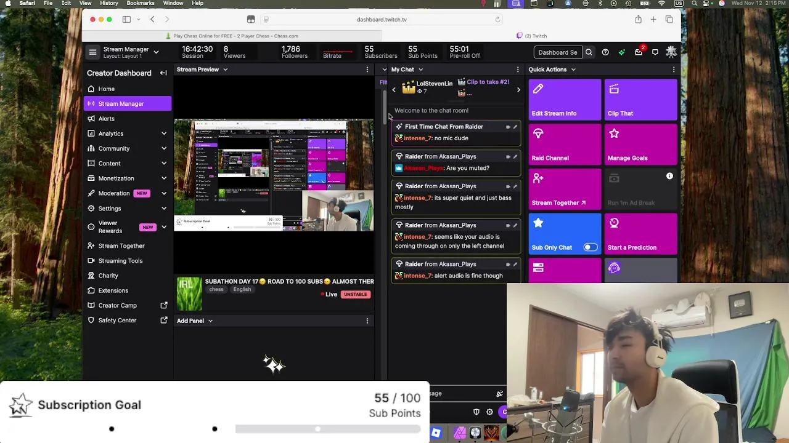Expand the Viewer Rewards sidebar section
Viewport: 789px width, 443px height.
point(164,227)
